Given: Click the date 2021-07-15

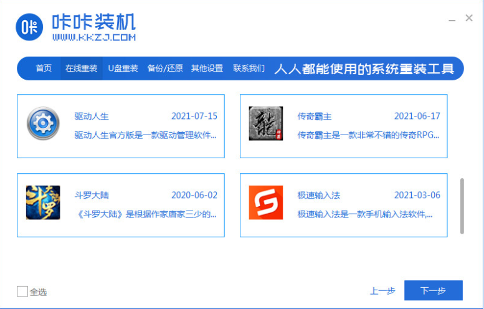Looking at the screenshot, I should click(x=194, y=116).
